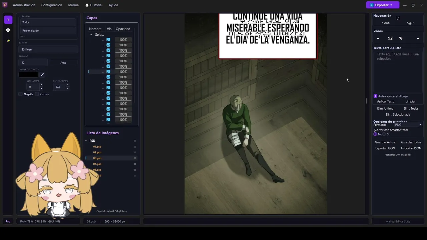
Task: Select 01.psb in the image list
Action: [x=97, y=147]
